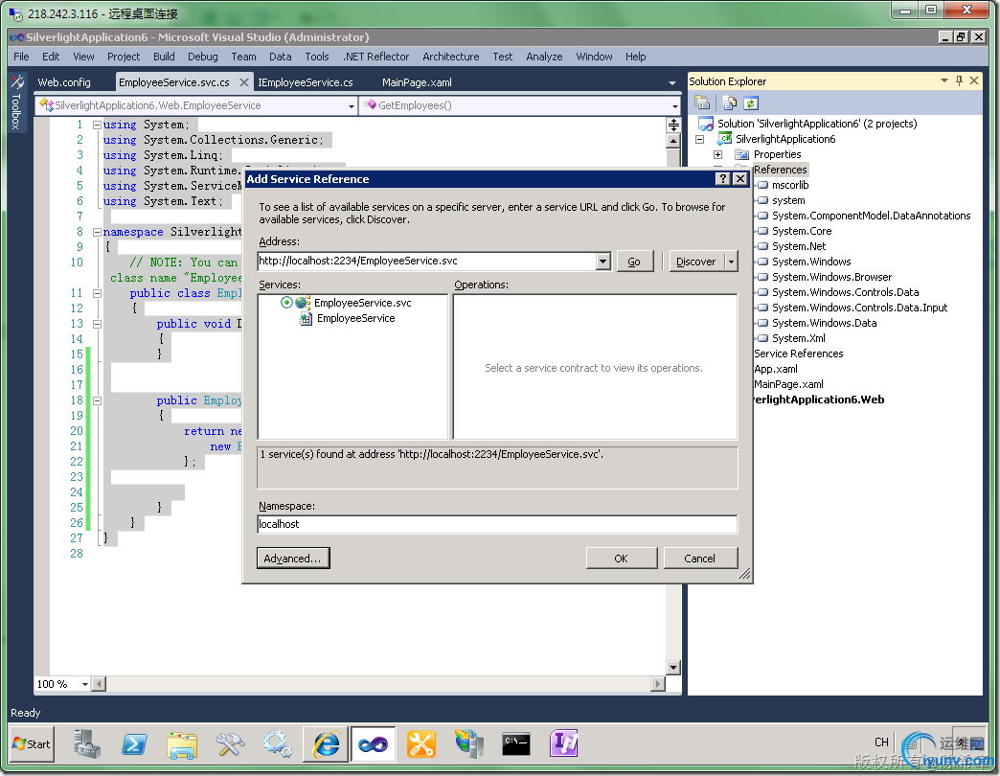Open Internet Explorer on the taskbar
Viewport: 1000px width, 776px height.
pyautogui.click(x=326, y=743)
